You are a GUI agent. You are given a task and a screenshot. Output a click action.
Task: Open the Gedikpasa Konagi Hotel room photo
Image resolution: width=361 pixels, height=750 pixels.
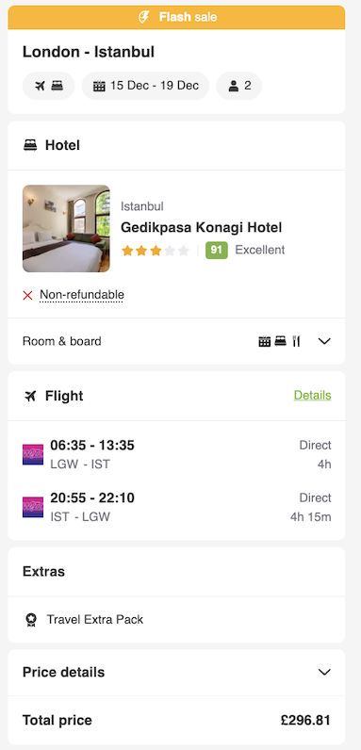[66, 229]
